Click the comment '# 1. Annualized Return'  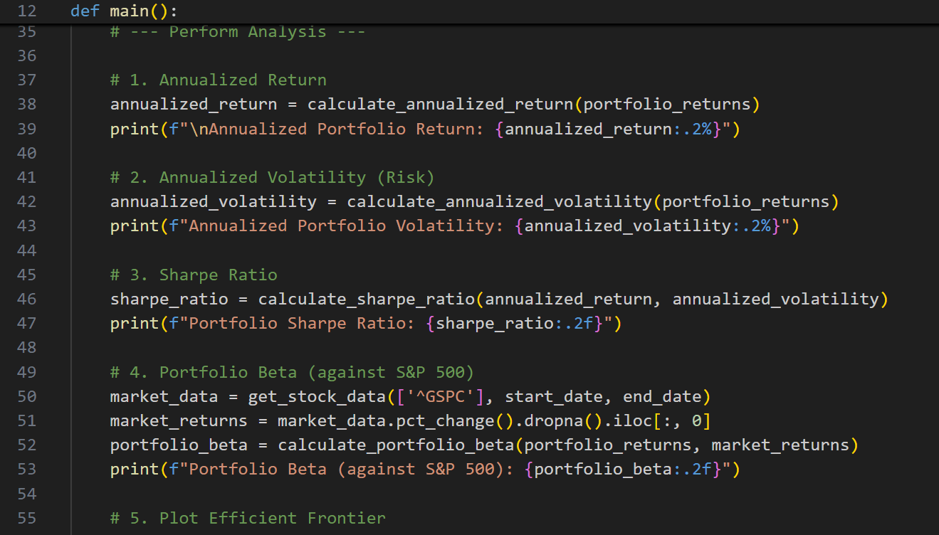click(218, 80)
